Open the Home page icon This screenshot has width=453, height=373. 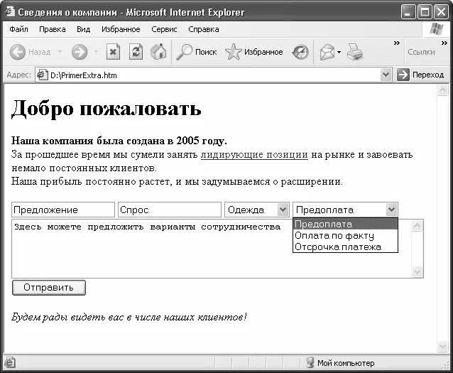[158, 52]
